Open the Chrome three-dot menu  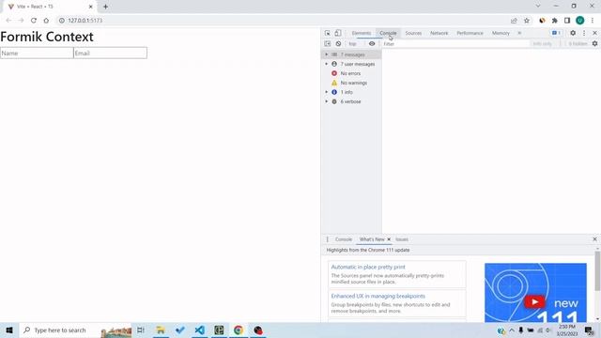[593, 21]
